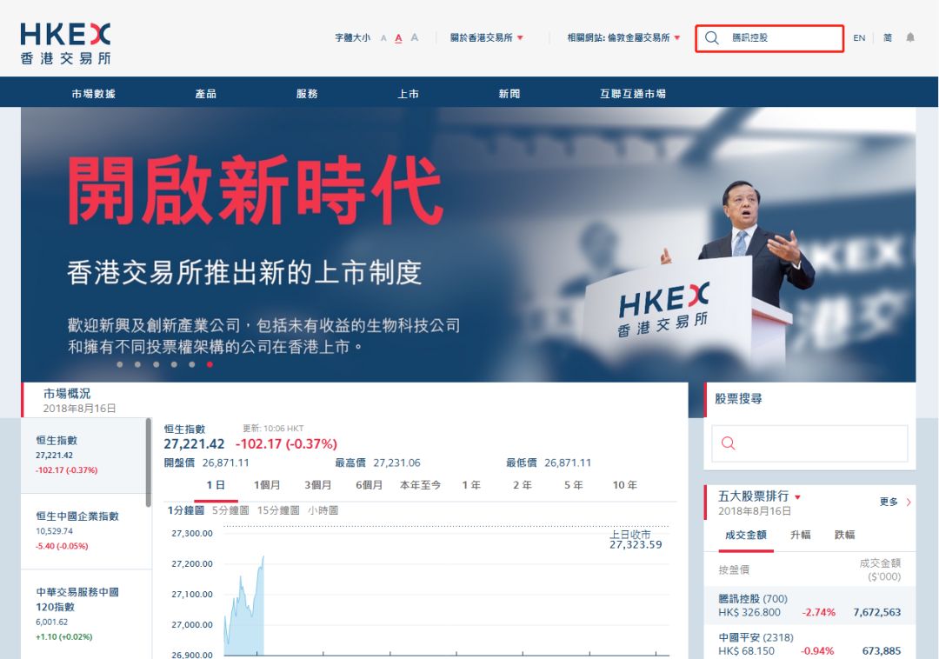Open the 市場數據 menu

(93, 93)
